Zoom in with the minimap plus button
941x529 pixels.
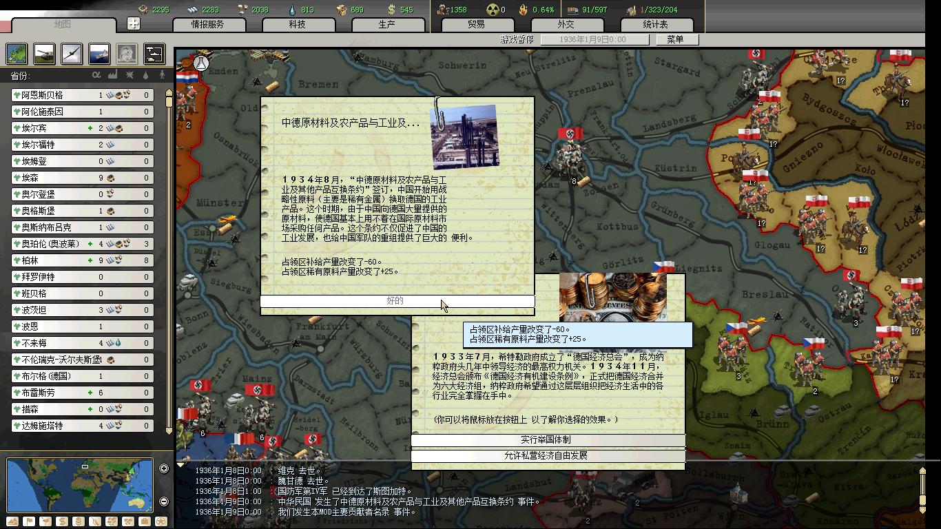(164, 469)
